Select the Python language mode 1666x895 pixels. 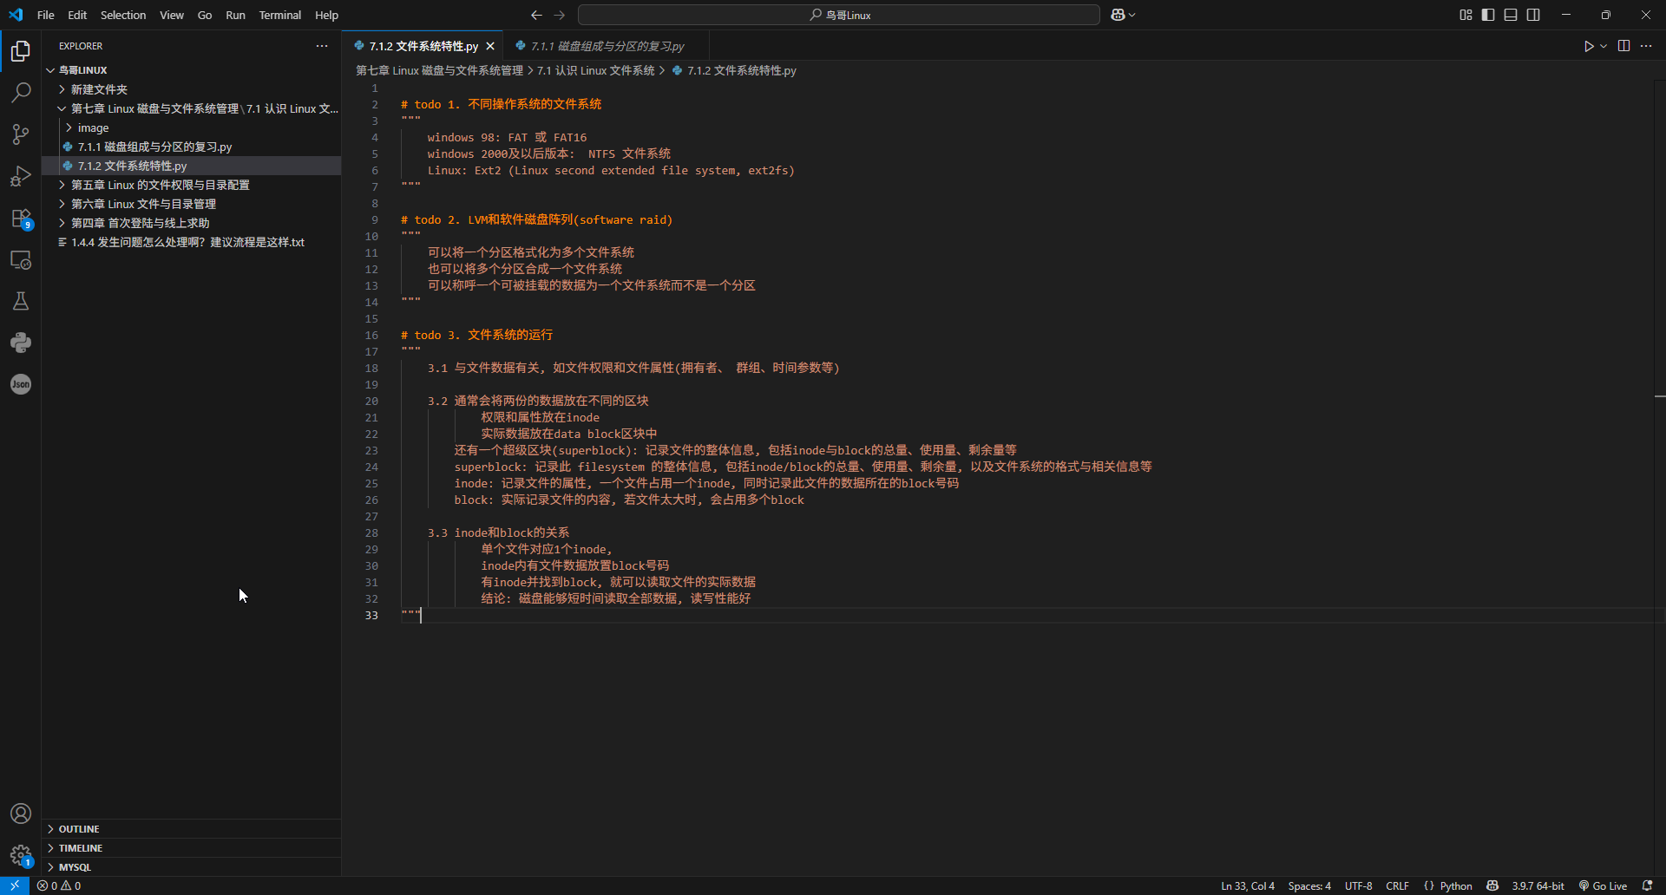1456,885
